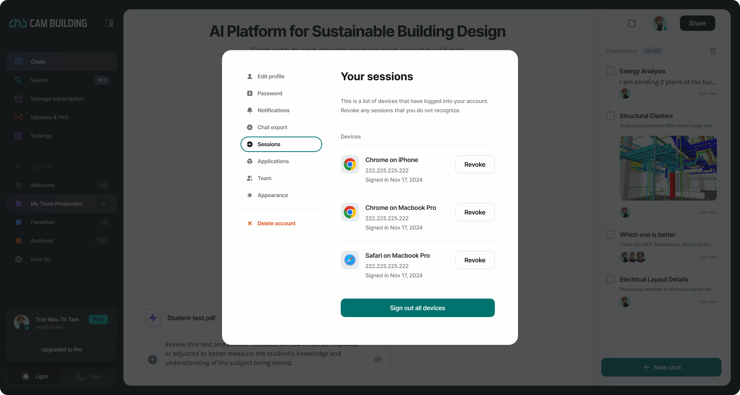Viewport: 740px width, 395px height.
Task: Click the voice waveform icon in message box
Action: (377, 360)
